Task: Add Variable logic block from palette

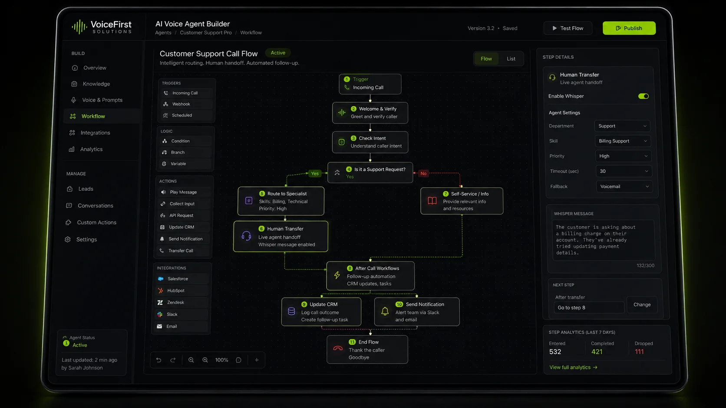Action: pyautogui.click(x=185, y=163)
